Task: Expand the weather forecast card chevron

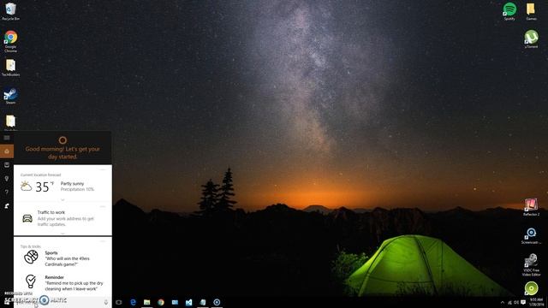Action: 63,199
